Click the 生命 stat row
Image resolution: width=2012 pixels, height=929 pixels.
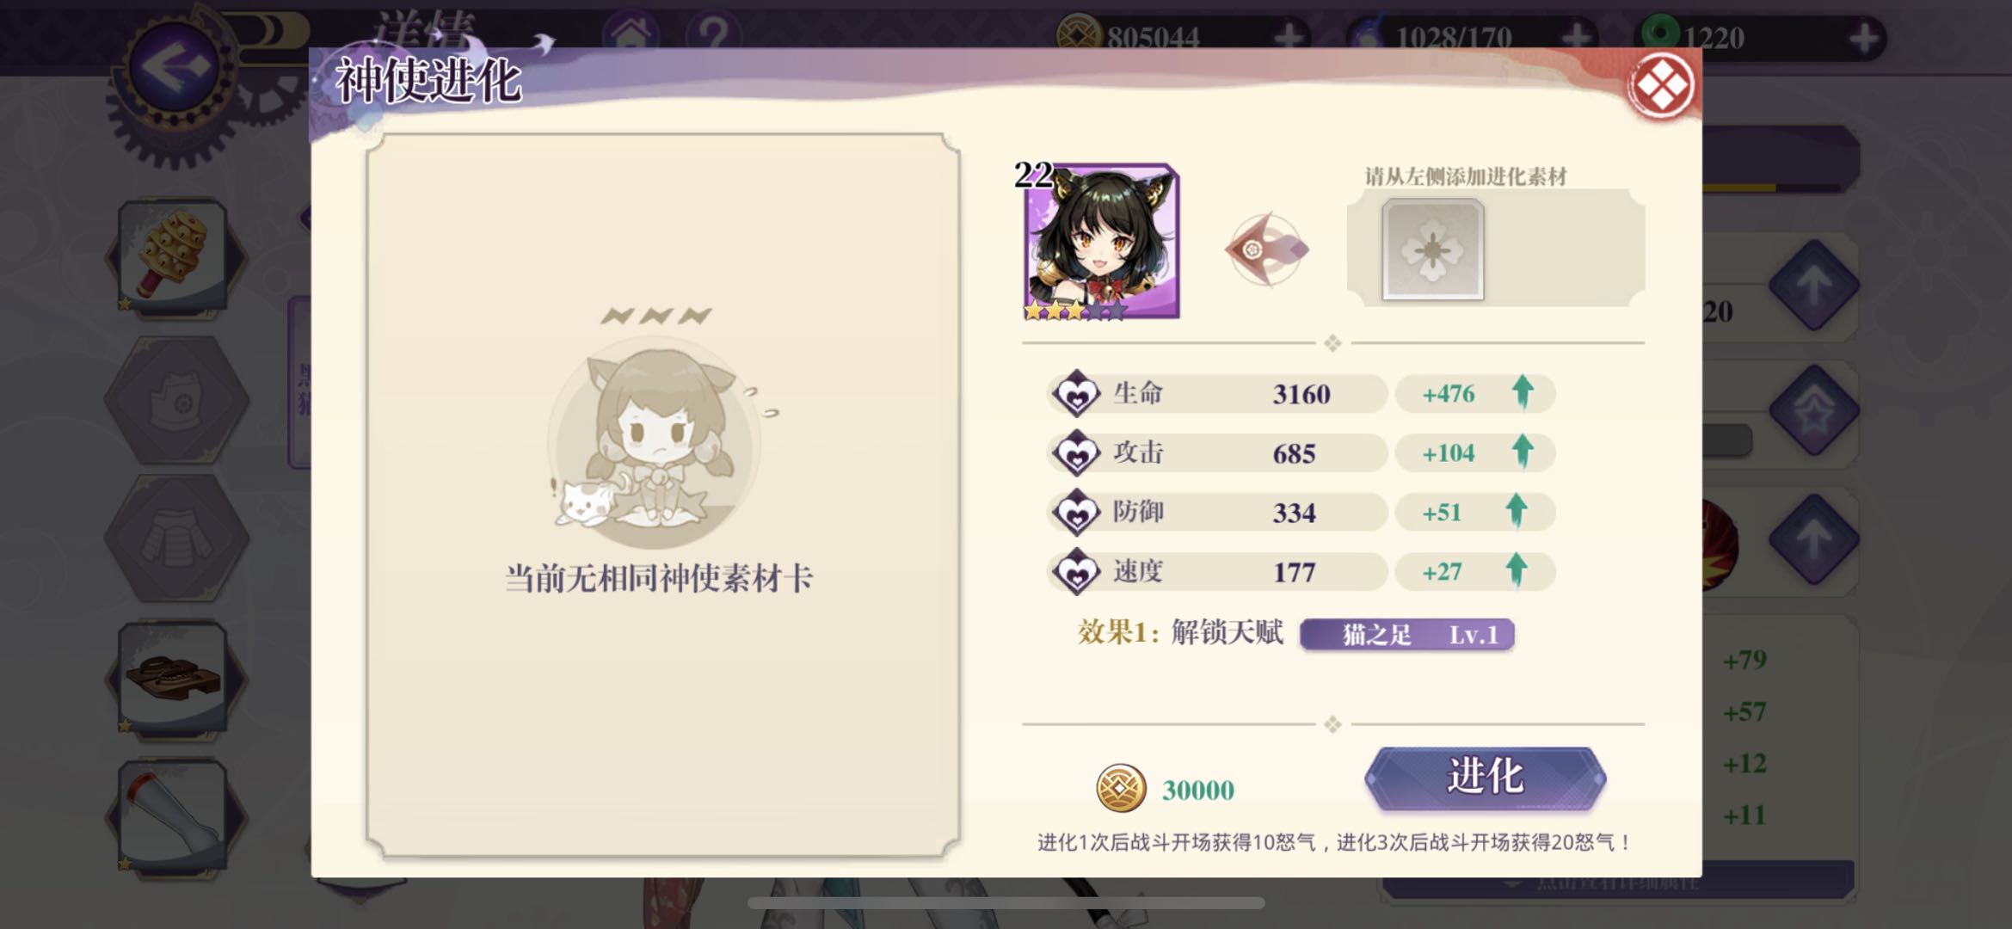tap(1301, 394)
